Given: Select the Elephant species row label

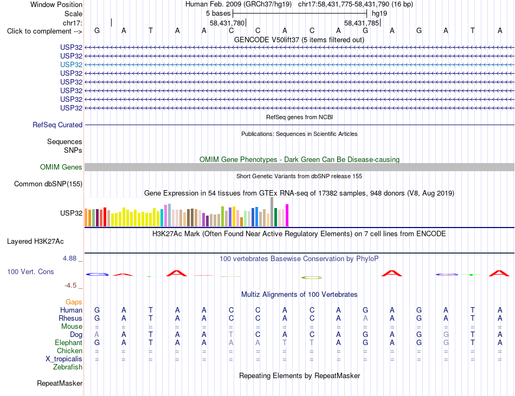Looking at the screenshot, I should 68,342.
